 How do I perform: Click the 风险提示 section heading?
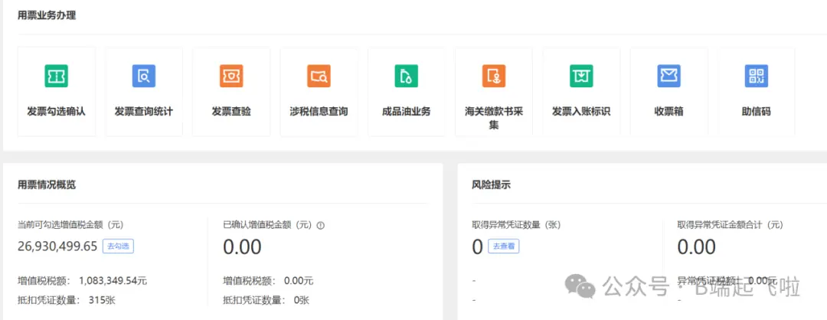(x=491, y=184)
